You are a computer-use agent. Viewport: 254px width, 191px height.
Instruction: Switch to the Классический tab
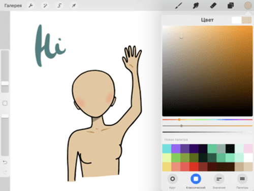pyautogui.click(x=196, y=181)
